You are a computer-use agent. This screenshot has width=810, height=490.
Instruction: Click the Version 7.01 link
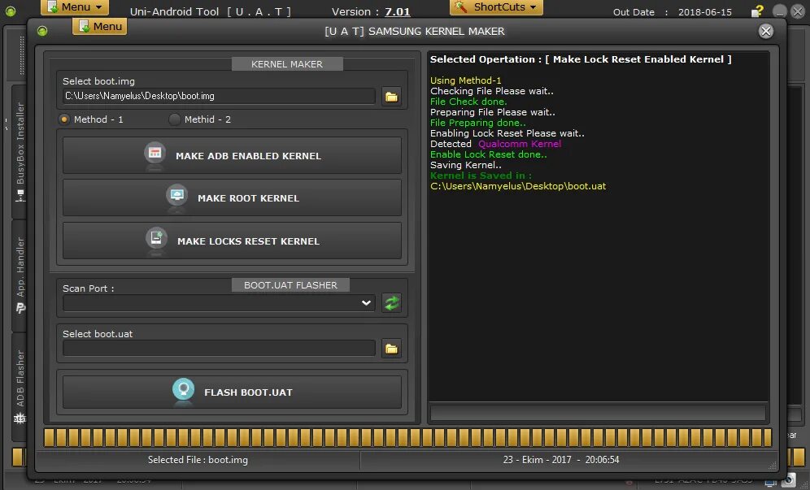pyautogui.click(x=397, y=11)
